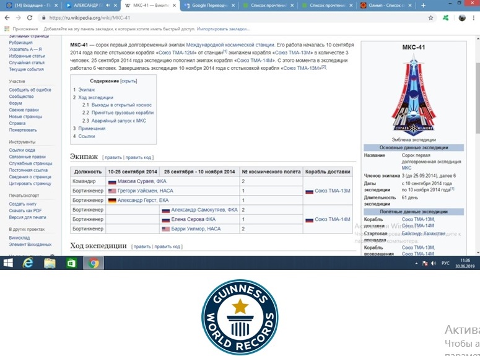The width and height of the screenshot is (480, 356).
Task: Go back using the browser back arrow
Action: (x=7, y=18)
